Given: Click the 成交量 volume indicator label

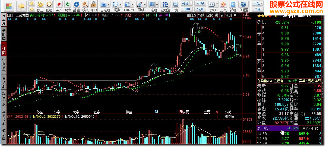Looking at the screenshot, I should (x=229, y=117).
